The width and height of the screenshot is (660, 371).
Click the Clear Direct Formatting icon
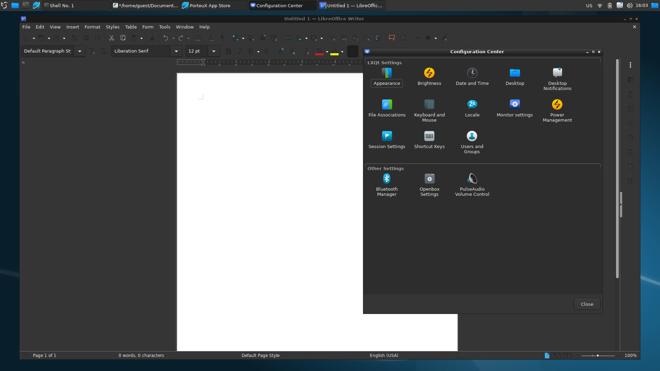tap(307, 52)
